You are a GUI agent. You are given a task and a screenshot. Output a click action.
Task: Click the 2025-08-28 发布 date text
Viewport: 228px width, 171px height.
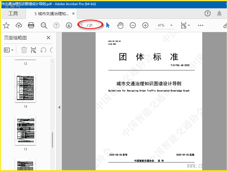click(118, 155)
